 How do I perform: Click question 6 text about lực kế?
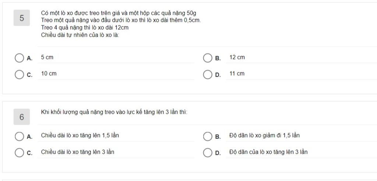(x=114, y=112)
